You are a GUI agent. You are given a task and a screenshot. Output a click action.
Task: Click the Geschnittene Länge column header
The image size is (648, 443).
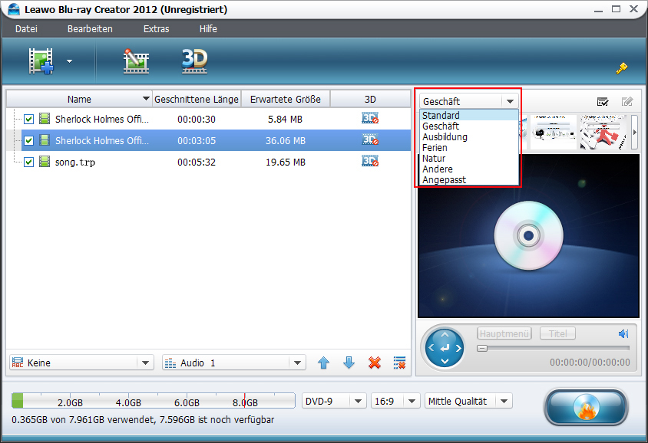pyautogui.click(x=197, y=100)
